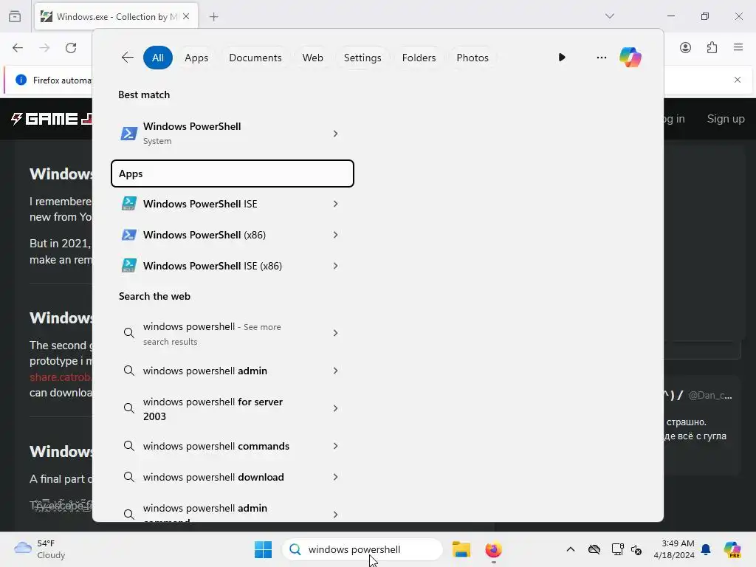Click the Apps section header
The height and width of the screenshot is (567, 756).
point(233,173)
